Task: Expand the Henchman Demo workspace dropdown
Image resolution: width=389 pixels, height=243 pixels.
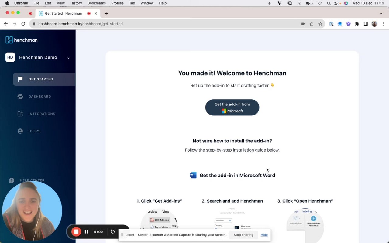Action: [69, 58]
